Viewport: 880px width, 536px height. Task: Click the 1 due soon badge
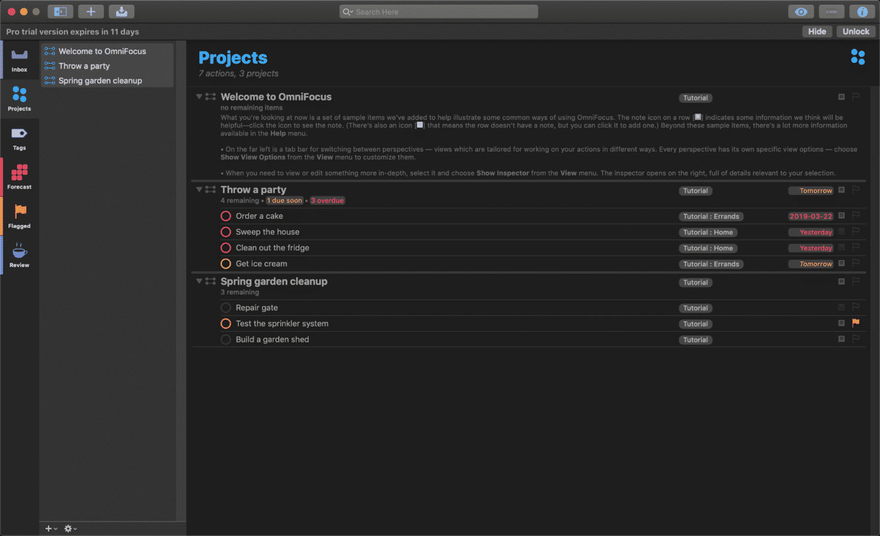tap(285, 200)
